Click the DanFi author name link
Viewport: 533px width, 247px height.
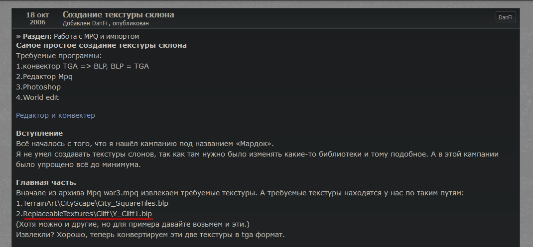coord(99,23)
